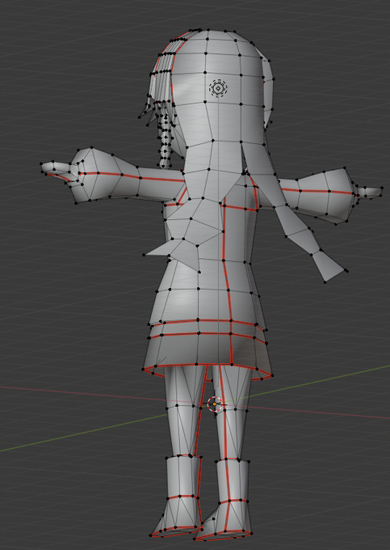Select the pointed spike tip vertex on back
Viewport: 390px width, 550px height.
[x=144, y=255]
